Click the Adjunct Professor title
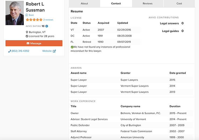This screenshot has width=199, height=140. coord(81,137)
